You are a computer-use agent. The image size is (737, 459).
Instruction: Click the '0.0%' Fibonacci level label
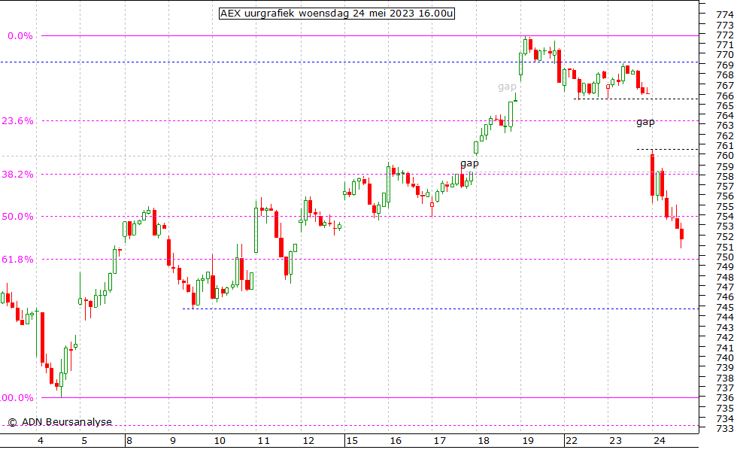(x=20, y=36)
